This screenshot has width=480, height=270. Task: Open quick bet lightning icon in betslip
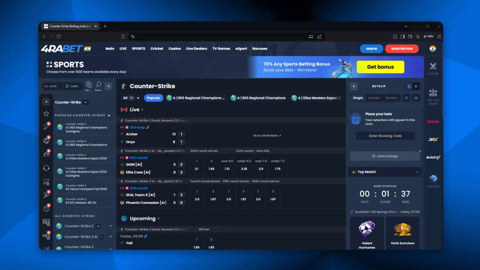(x=416, y=86)
